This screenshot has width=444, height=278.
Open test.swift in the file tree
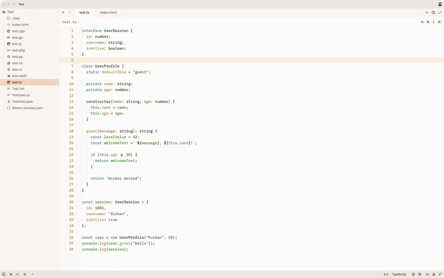point(30,76)
